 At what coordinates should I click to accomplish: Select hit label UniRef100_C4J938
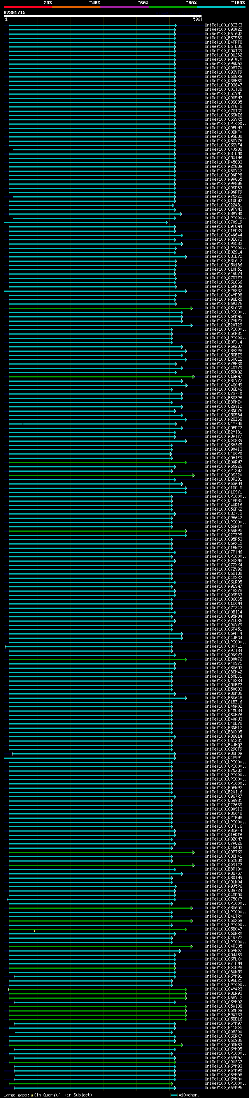point(223,149)
